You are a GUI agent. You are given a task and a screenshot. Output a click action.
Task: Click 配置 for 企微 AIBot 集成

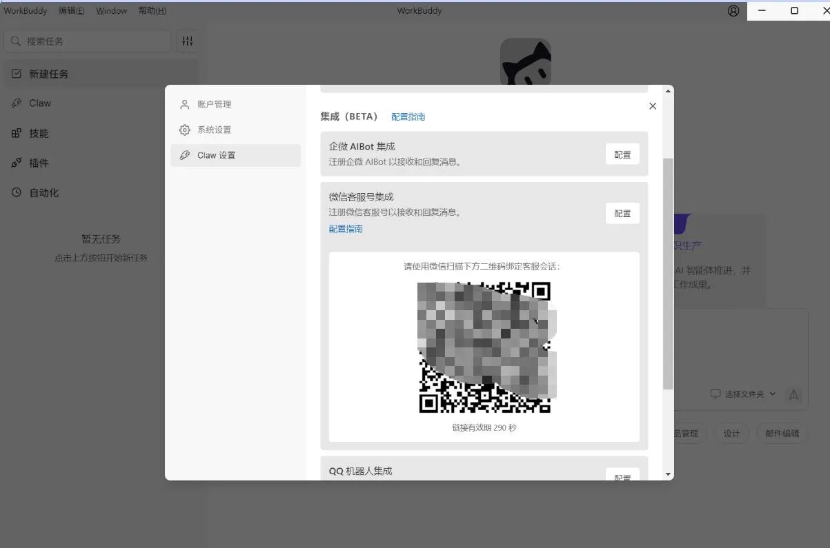tap(622, 154)
